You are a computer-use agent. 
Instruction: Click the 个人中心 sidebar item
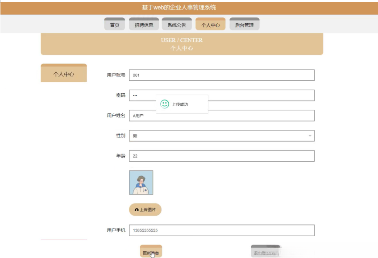click(63, 73)
